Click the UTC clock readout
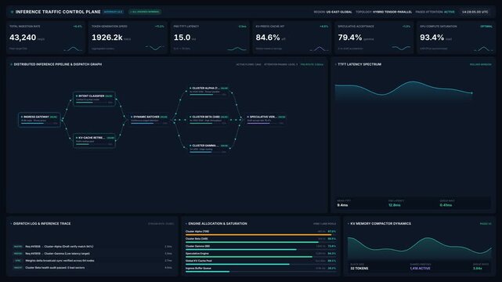The width and height of the screenshot is (502, 282). (x=475, y=12)
